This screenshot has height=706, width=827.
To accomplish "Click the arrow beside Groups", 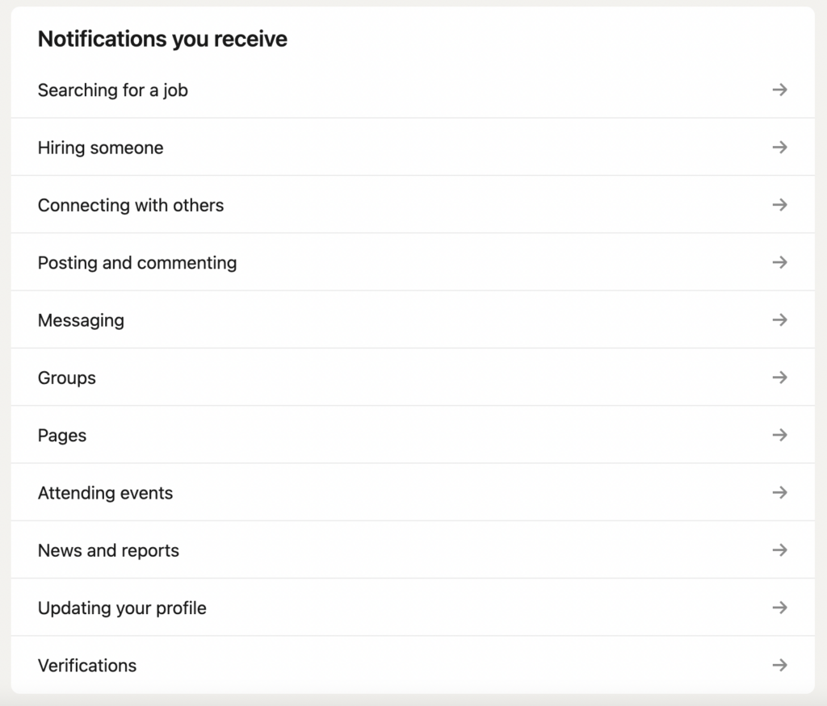I will tap(780, 377).
